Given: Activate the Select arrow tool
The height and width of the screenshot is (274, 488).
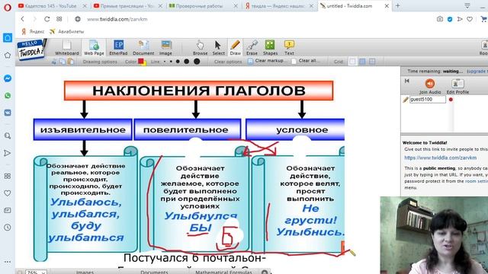Looking at the screenshot, I should 218,47.
